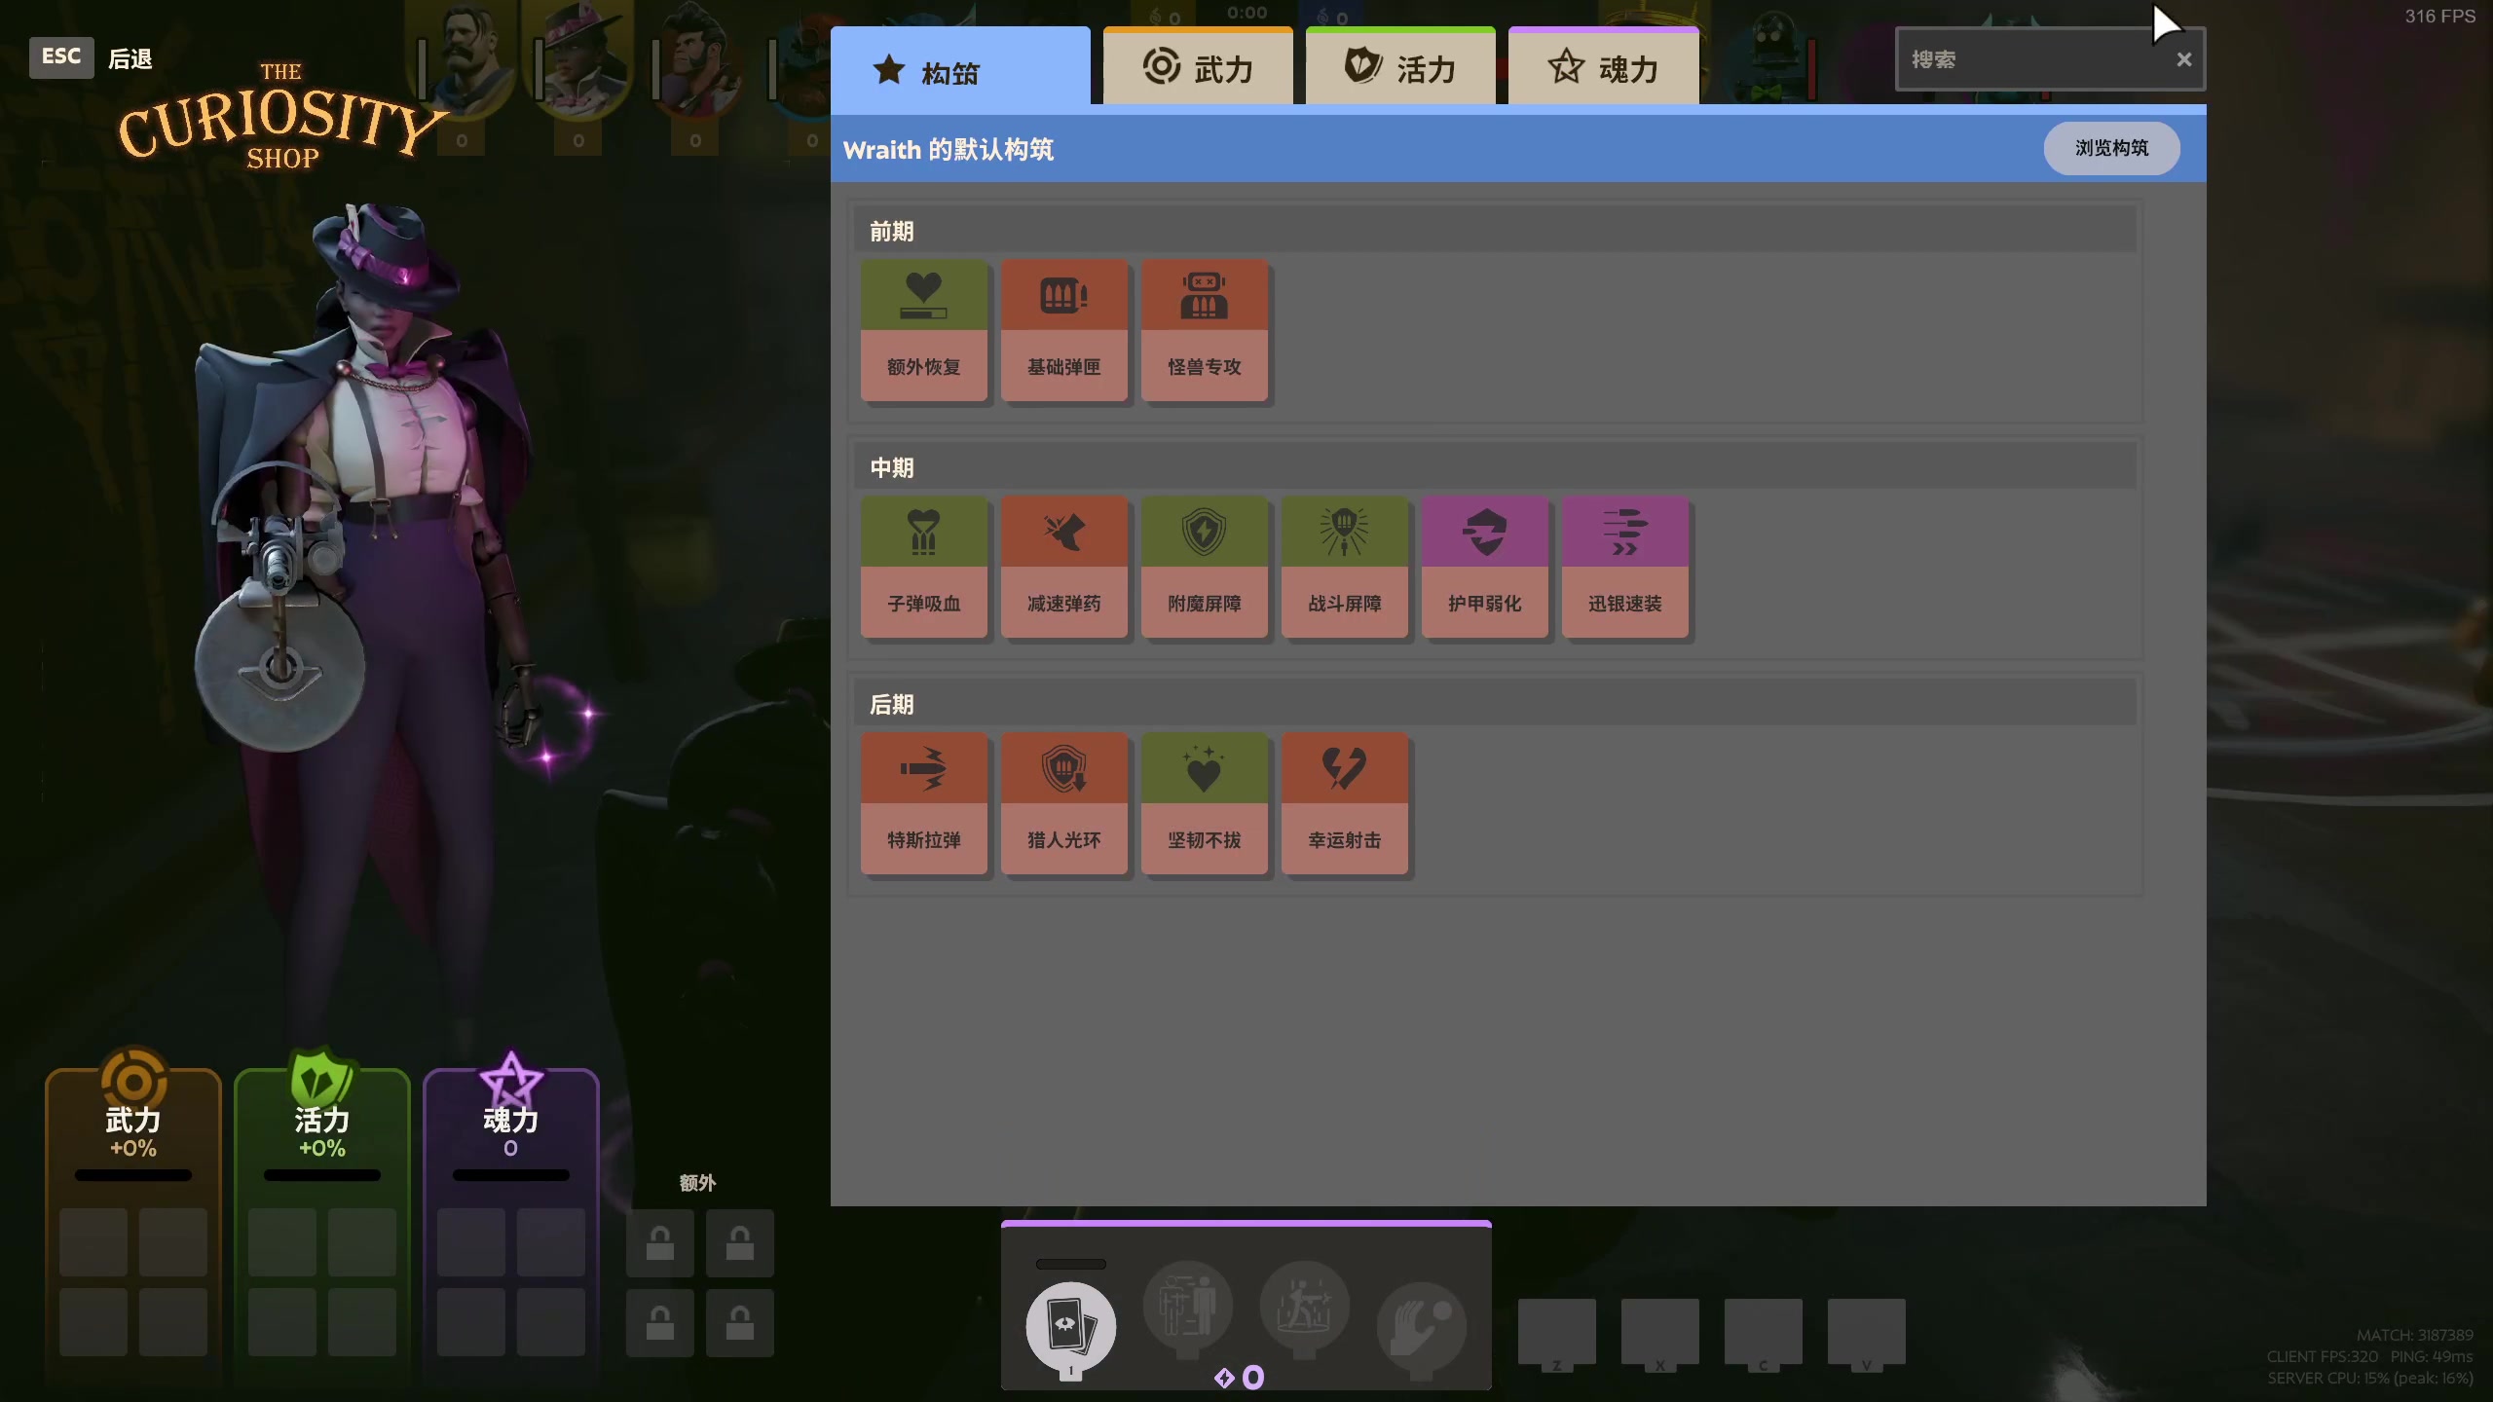
Task: Click the card ability icon in the ability bar
Action: (x=1070, y=1326)
